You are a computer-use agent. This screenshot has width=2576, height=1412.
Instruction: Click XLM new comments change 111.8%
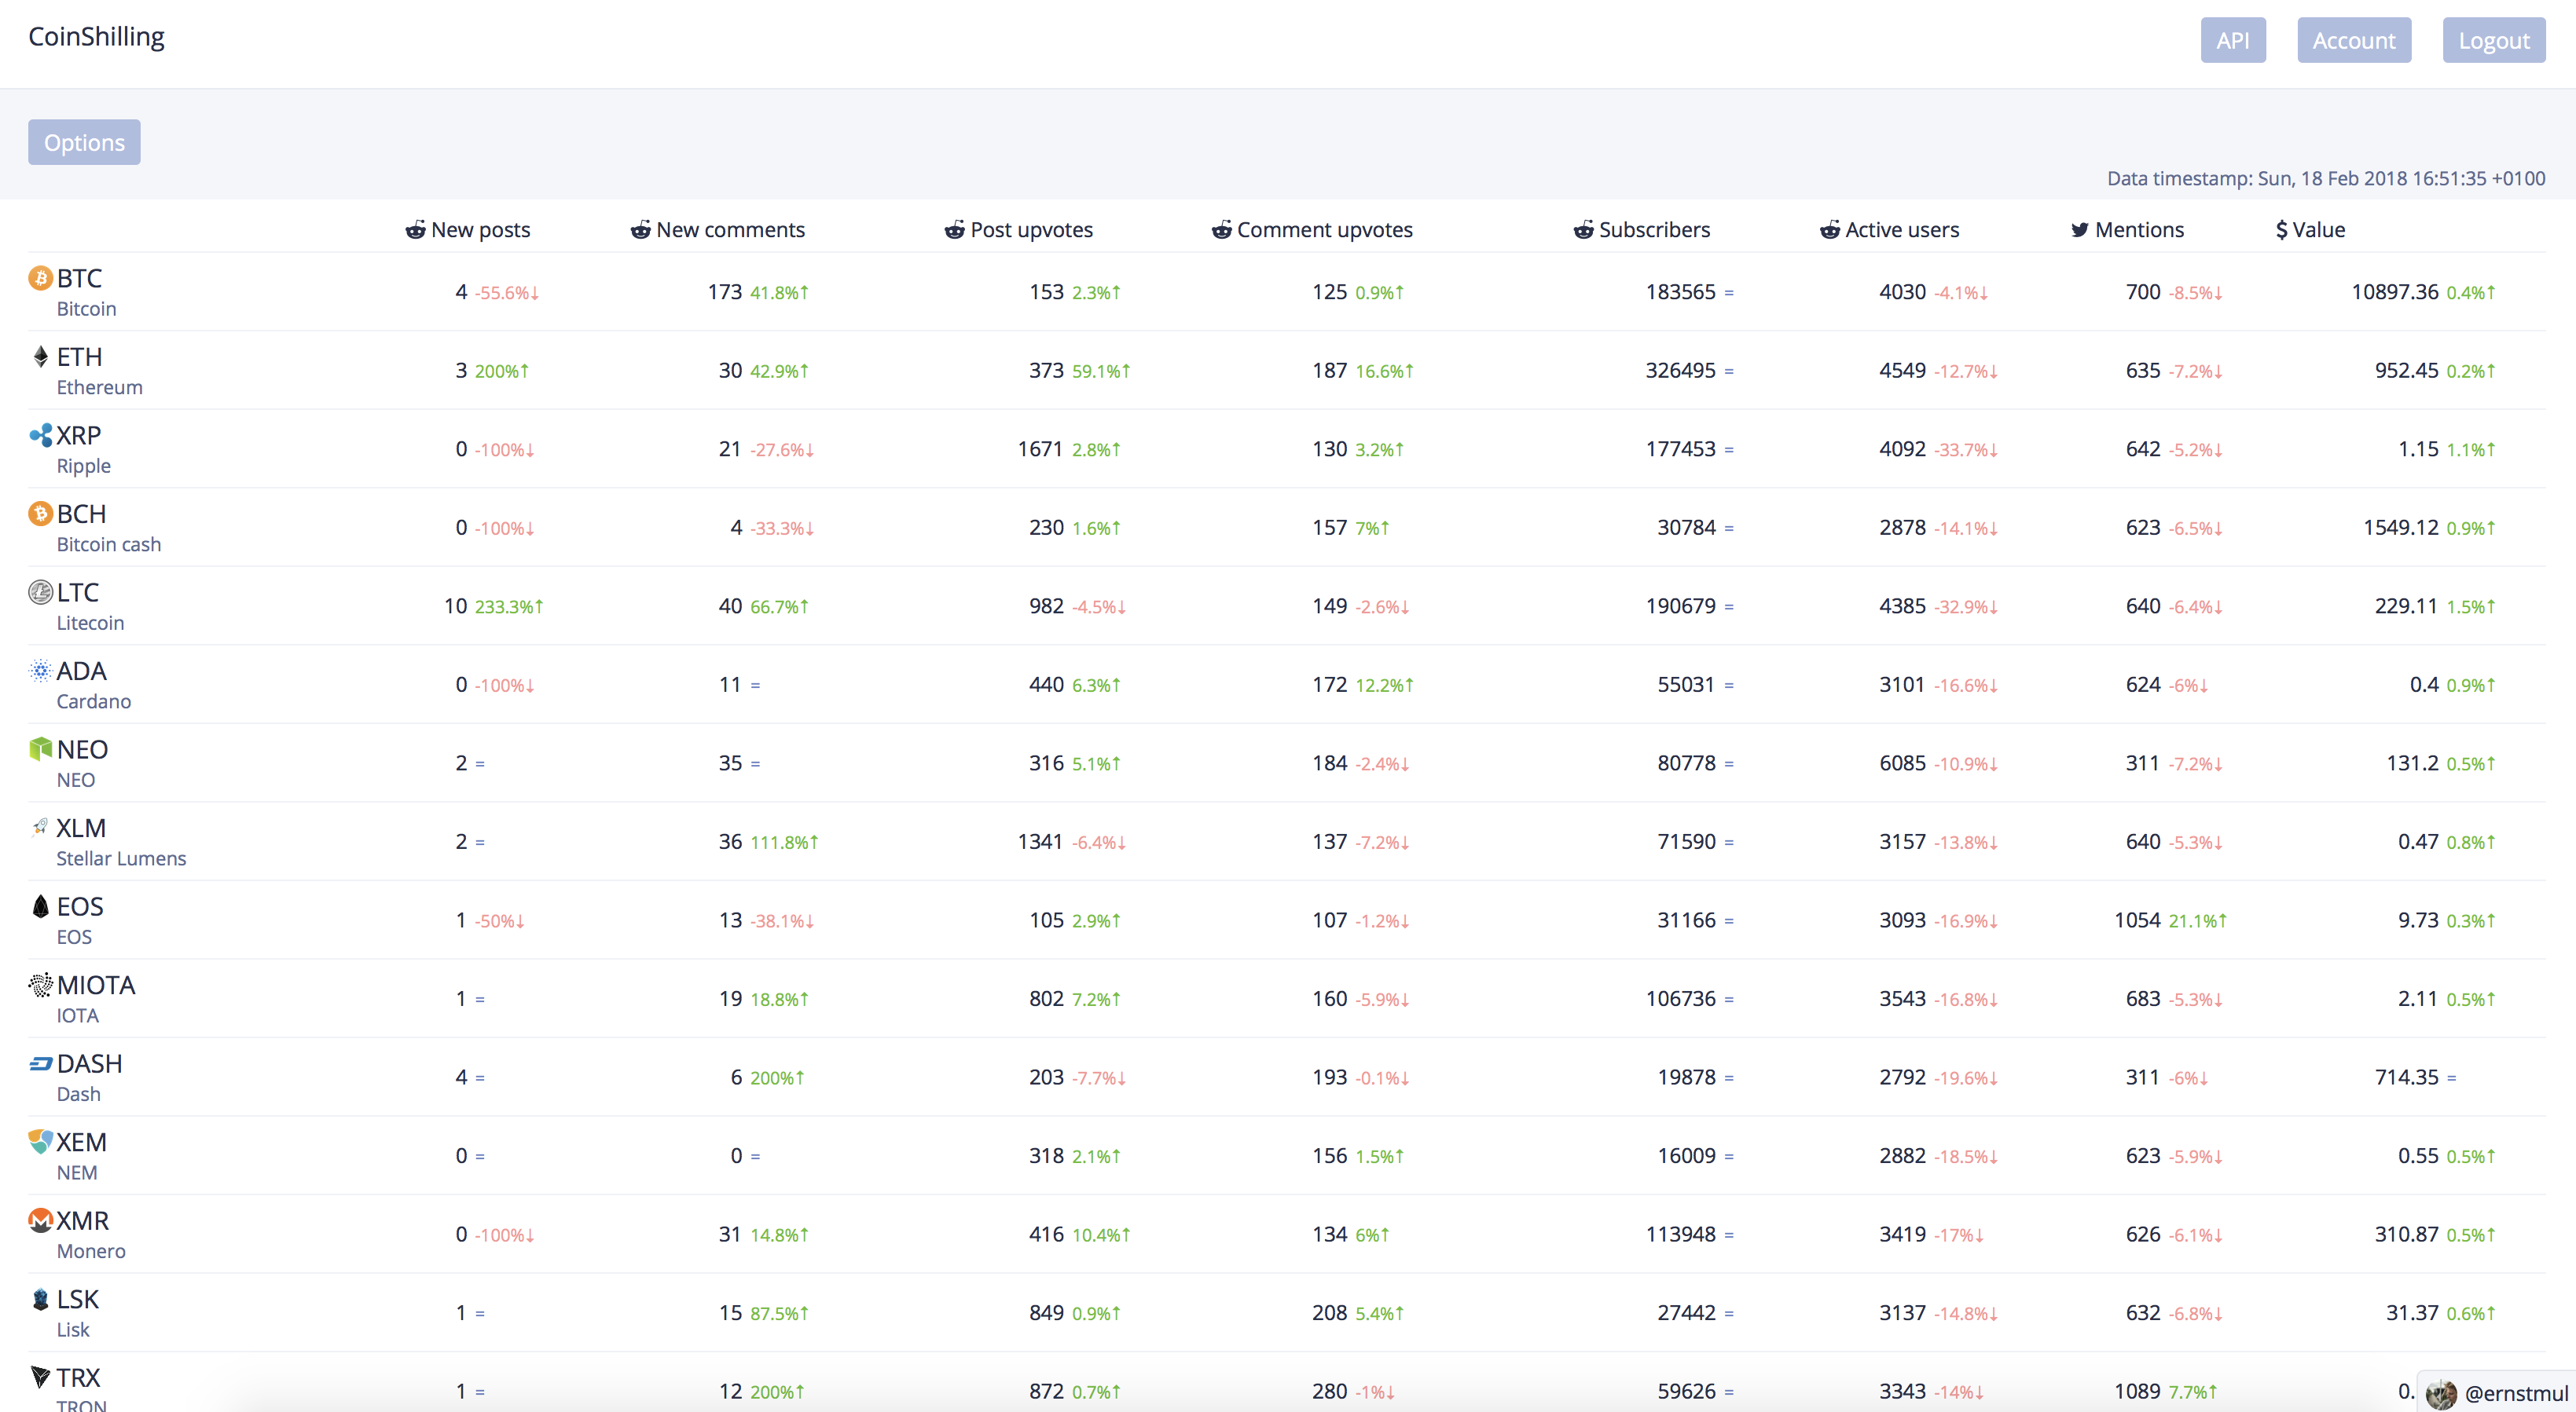784,843
